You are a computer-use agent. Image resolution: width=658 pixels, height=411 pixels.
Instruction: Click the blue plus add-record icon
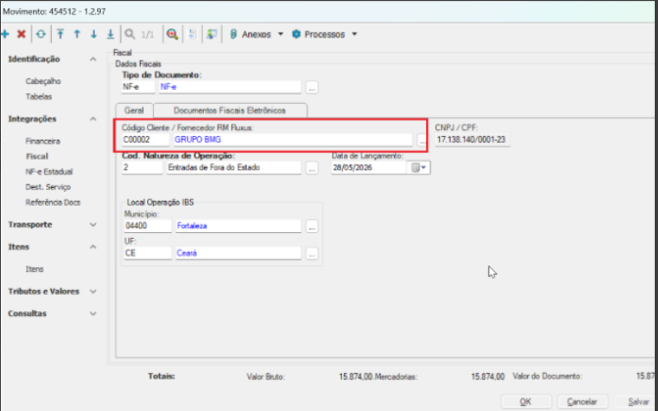(x=5, y=34)
